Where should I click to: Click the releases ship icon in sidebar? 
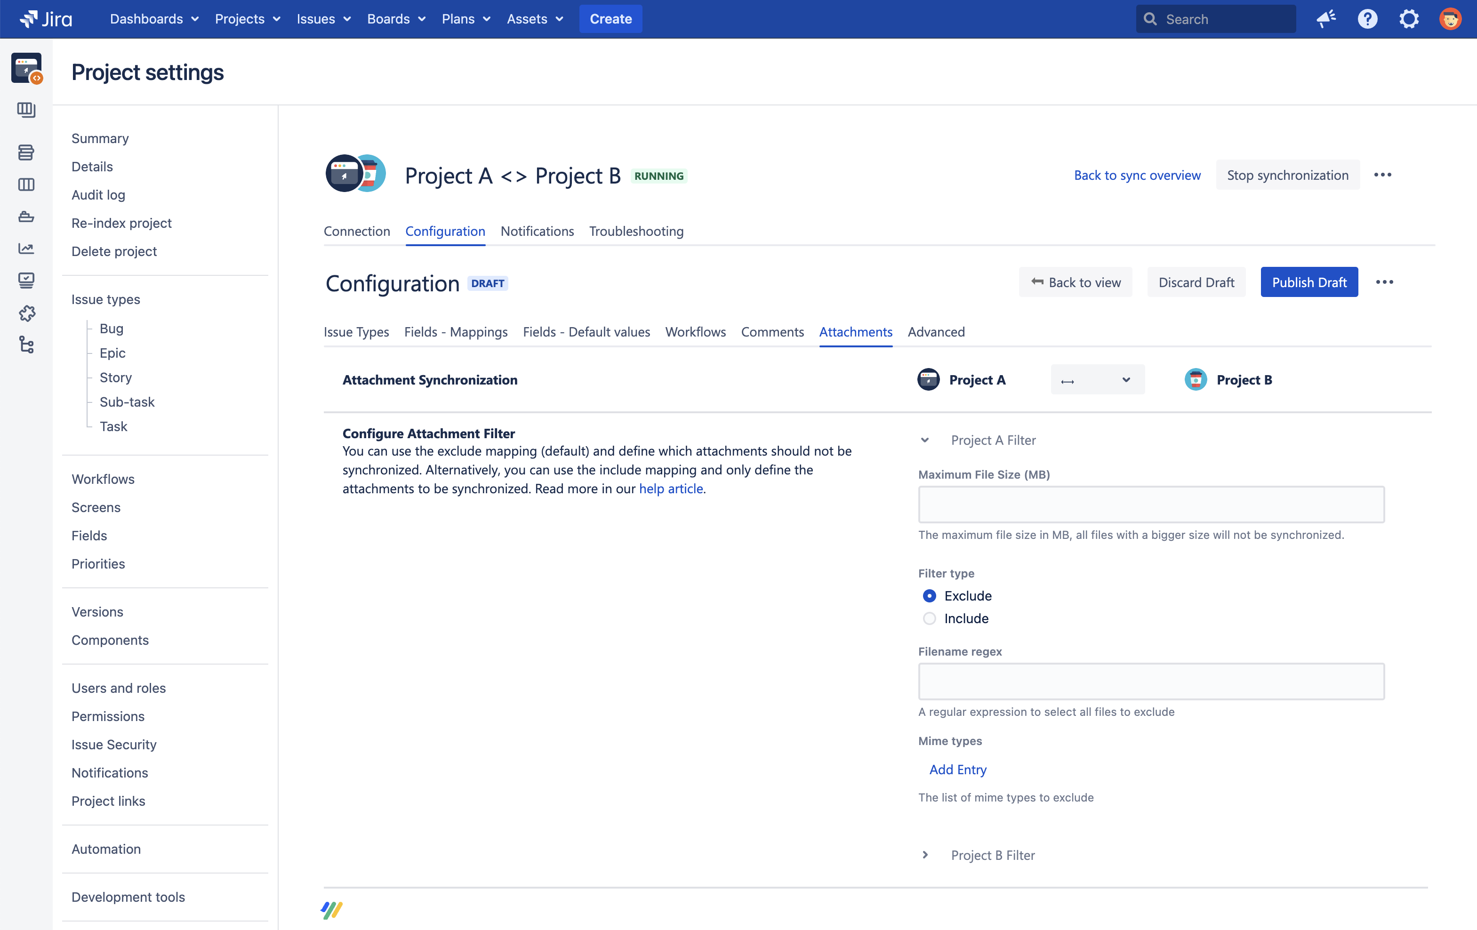click(26, 216)
